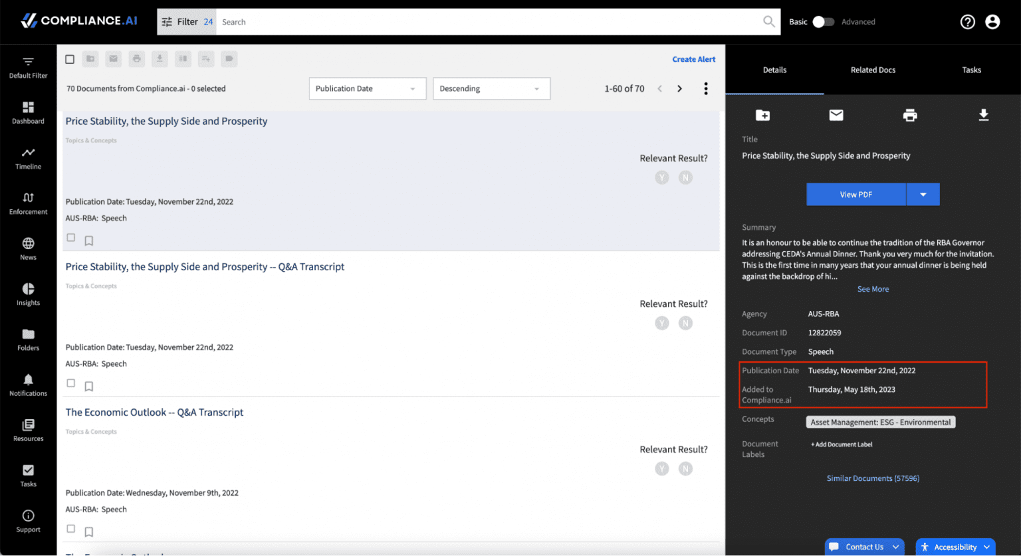The height and width of the screenshot is (556, 1021).
Task: View Notifications from the left sidebar
Action: [x=28, y=384]
